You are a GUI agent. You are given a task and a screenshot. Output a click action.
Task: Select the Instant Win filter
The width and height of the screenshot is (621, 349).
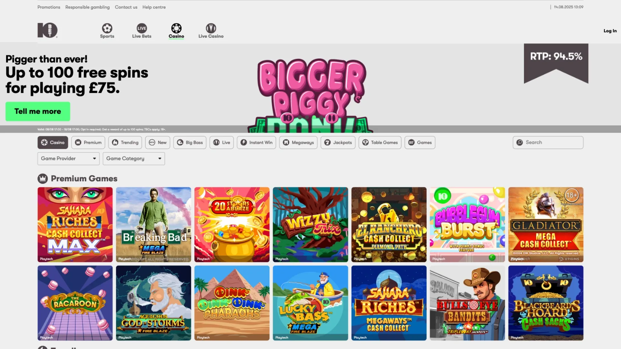point(256,143)
